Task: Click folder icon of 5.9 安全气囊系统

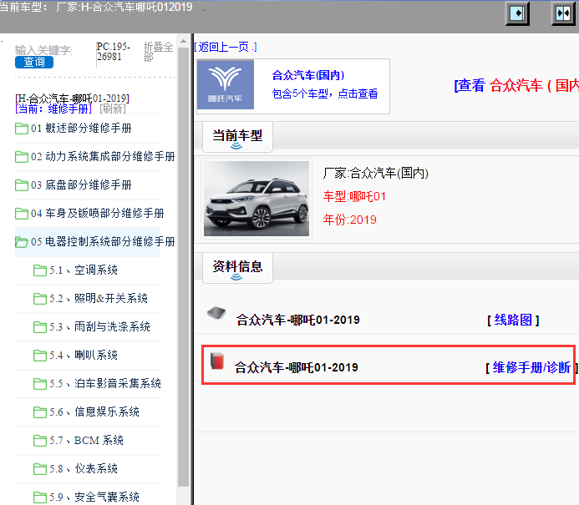Action: pos(39,497)
